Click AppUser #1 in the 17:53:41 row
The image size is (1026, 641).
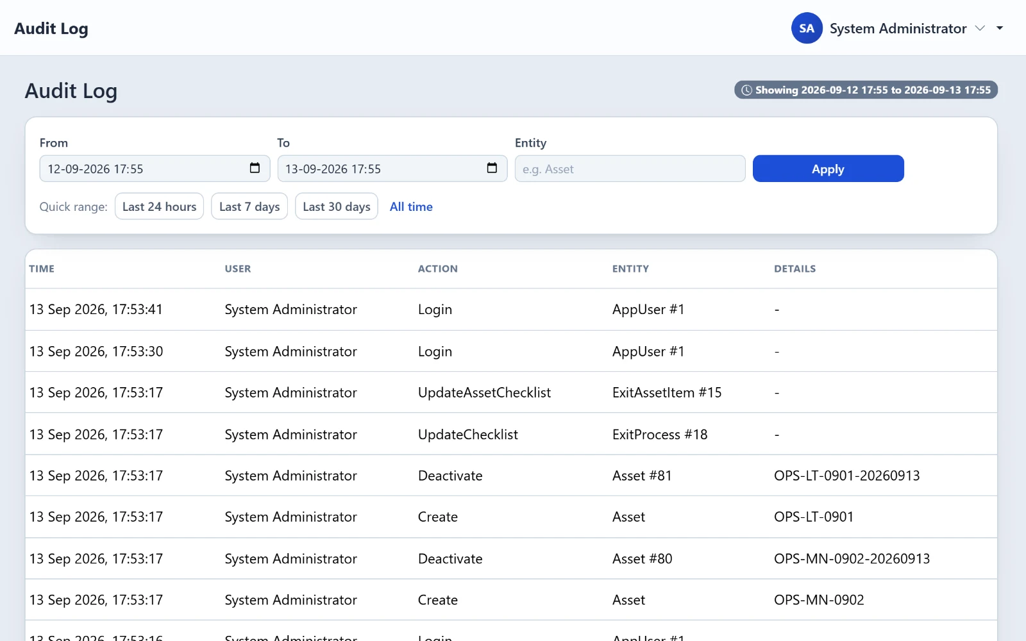(x=648, y=310)
